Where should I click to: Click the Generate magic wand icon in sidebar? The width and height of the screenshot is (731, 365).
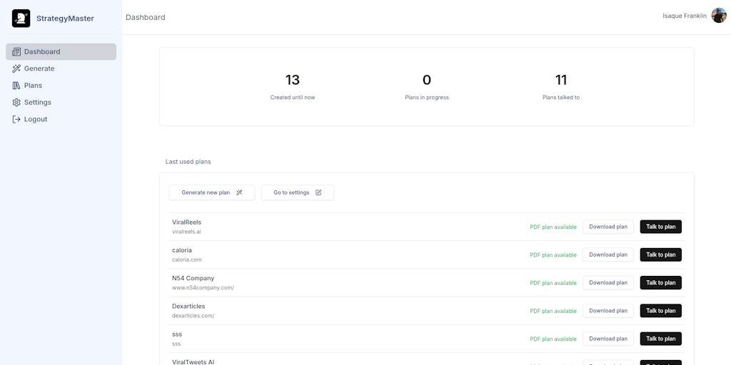click(16, 68)
